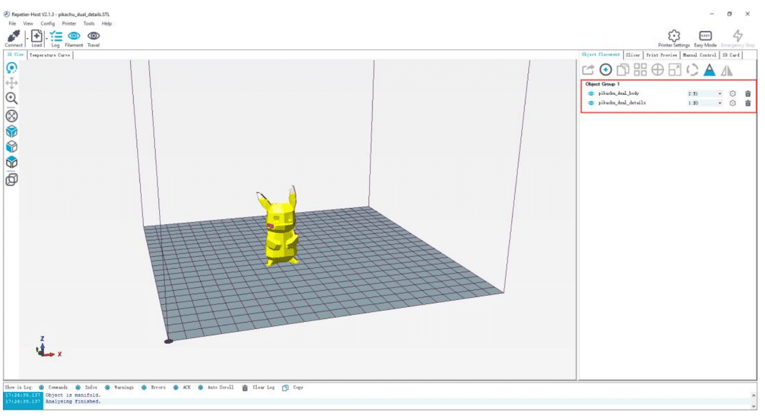Toggle the Log panel icon
The width and height of the screenshot is (765, 419).
tap(56, 36)
